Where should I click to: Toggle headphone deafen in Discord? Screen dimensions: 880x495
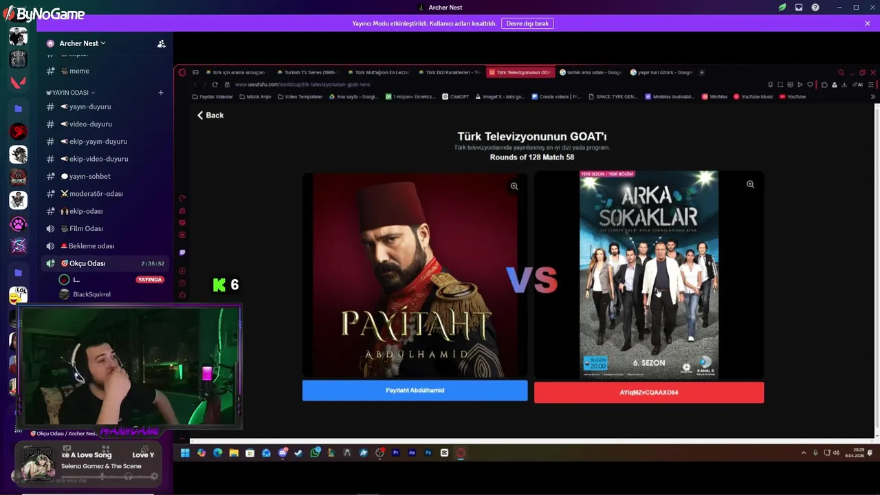coord(128,476)
